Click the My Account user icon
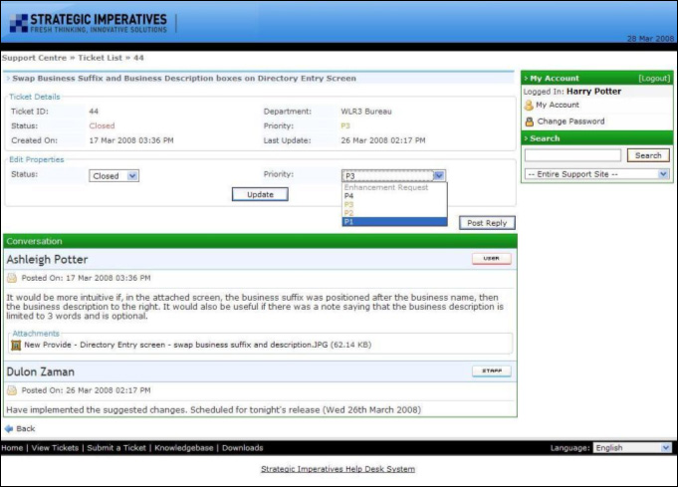This screenshot has width=678, height=487. [529, 105]
